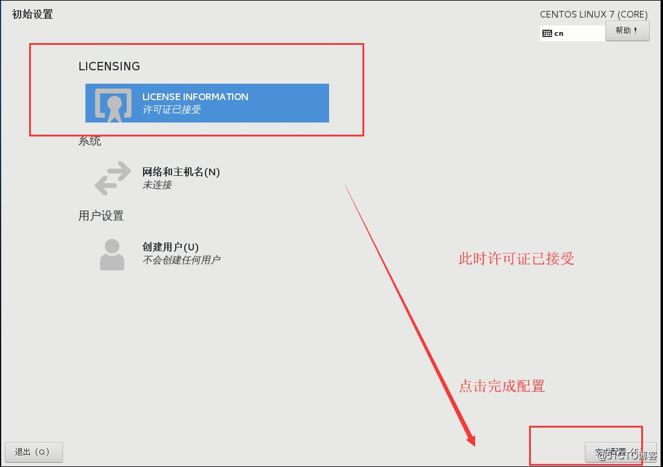
Task: Open 网络和主机名(N) settings entry
Action: [x=182, y=172]
